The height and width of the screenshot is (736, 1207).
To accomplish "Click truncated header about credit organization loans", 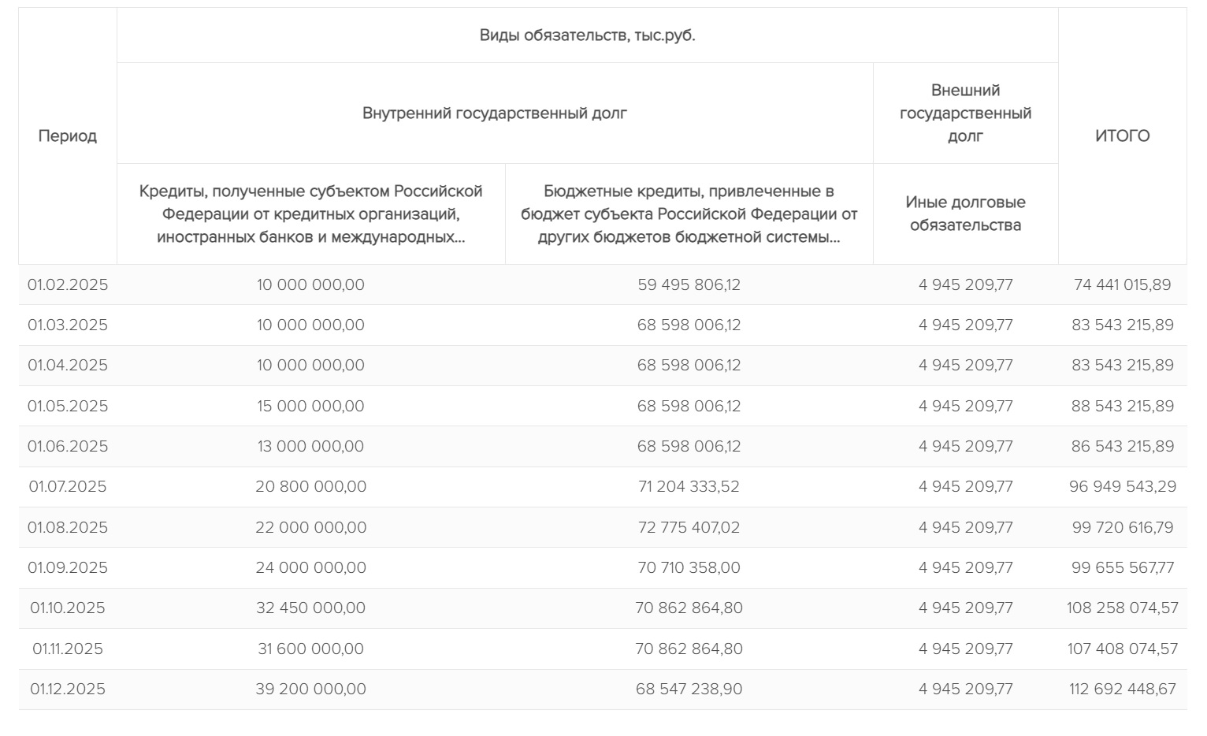I will (310, 214).
